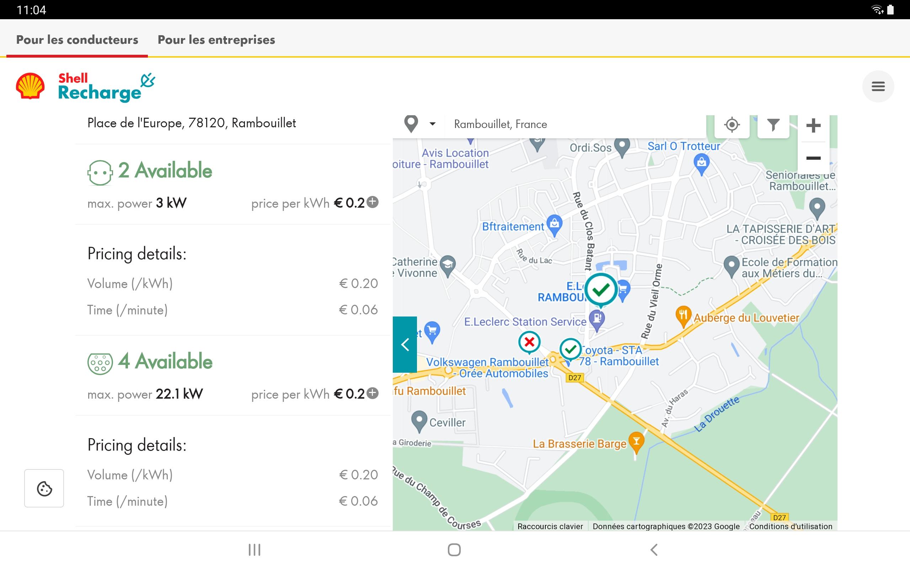Open Ceviller map pin

pyautogui.click(x=419, y=421)
